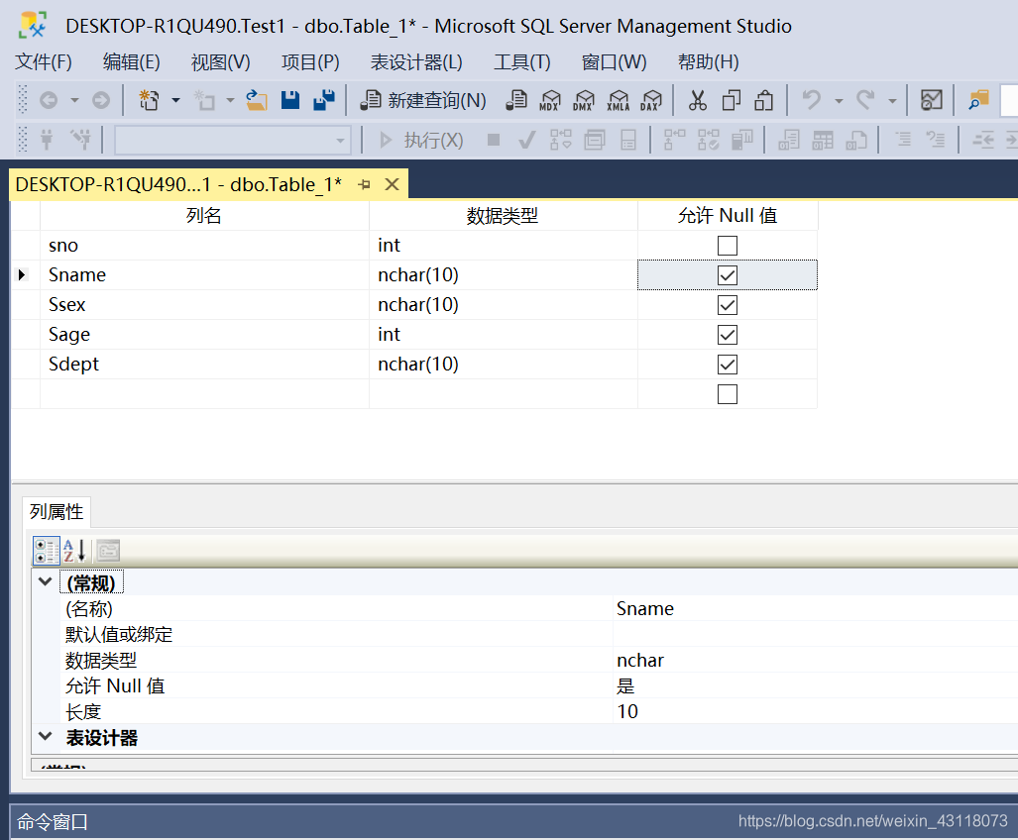The height and width of the screenshot is (840, 1018).
Task: Open the 窗口(W) menu
Action: coord(615,61)
